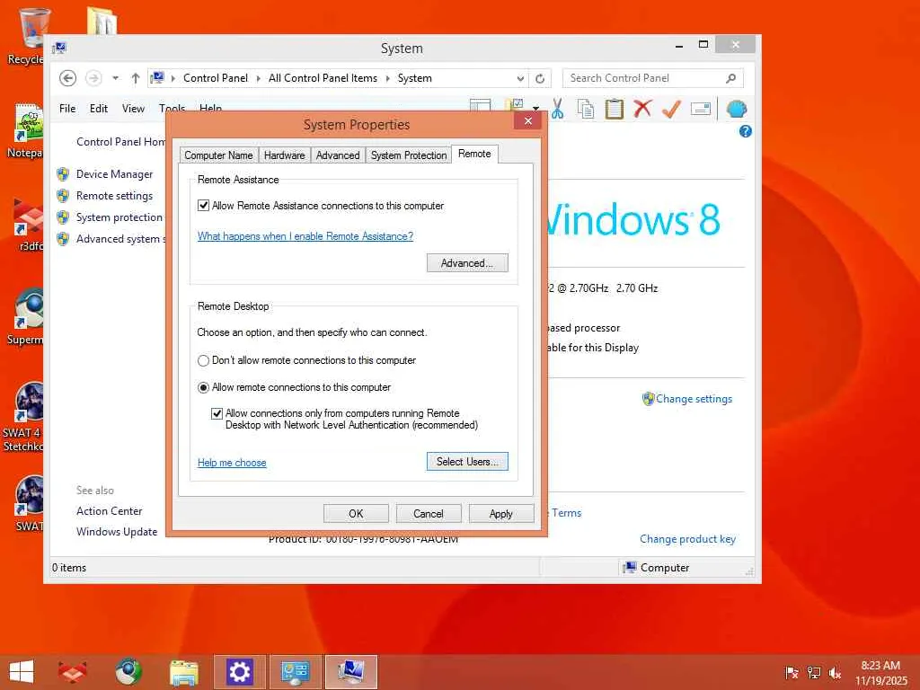This screenshot has width=920, height=690.
Task: Click the red X Delete toolbar icon
Action: tap(642, 109)
